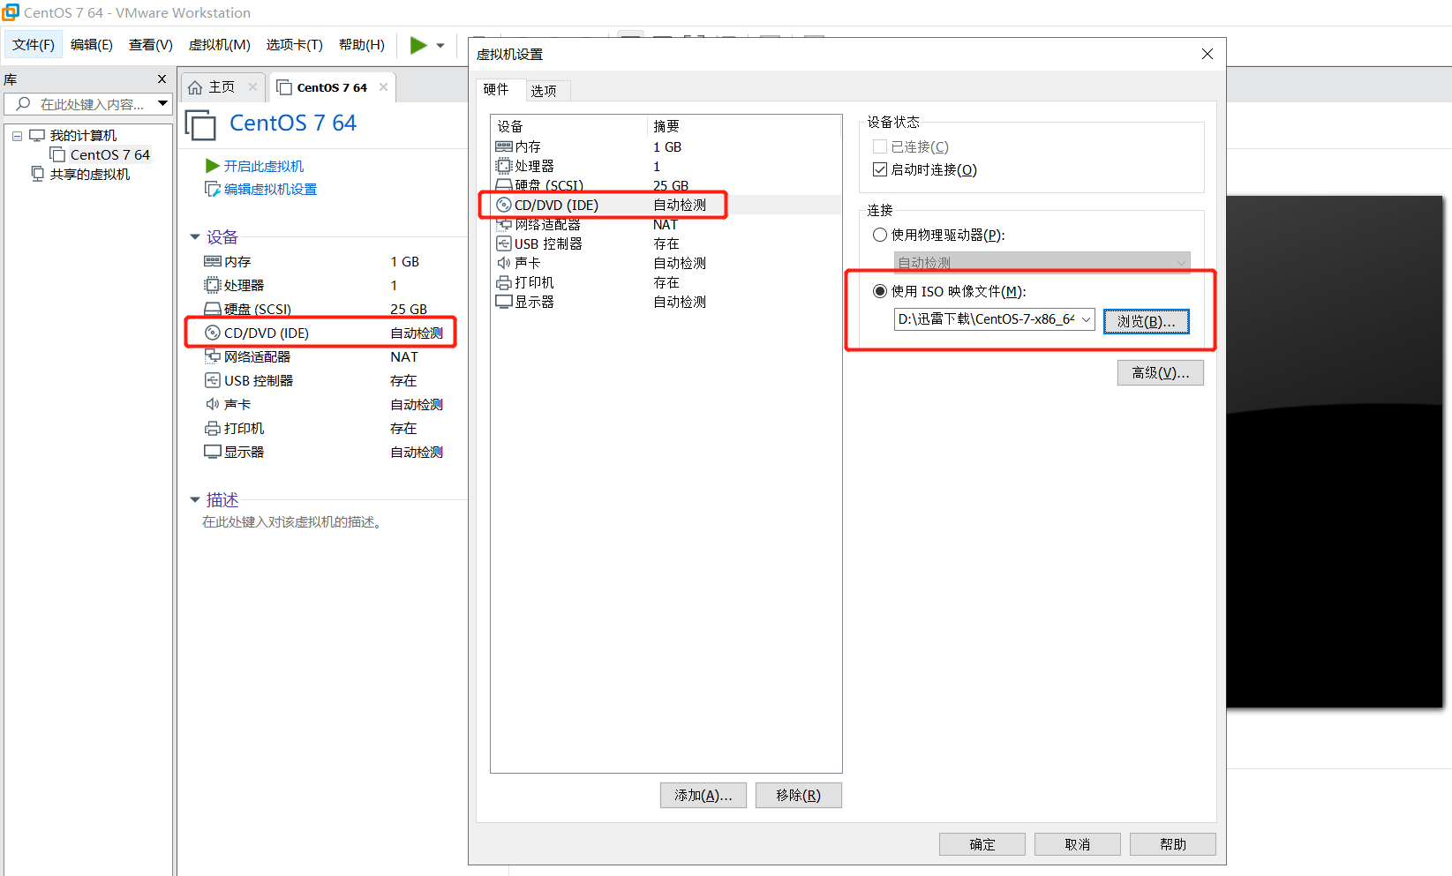Select 使用 ISO 映像文件(M) radio button

click(880, 291)
